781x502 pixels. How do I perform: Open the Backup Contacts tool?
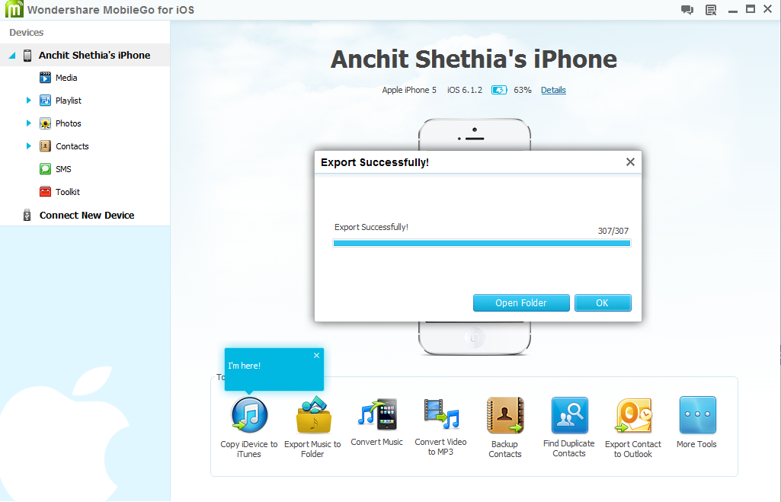(505, 427)
